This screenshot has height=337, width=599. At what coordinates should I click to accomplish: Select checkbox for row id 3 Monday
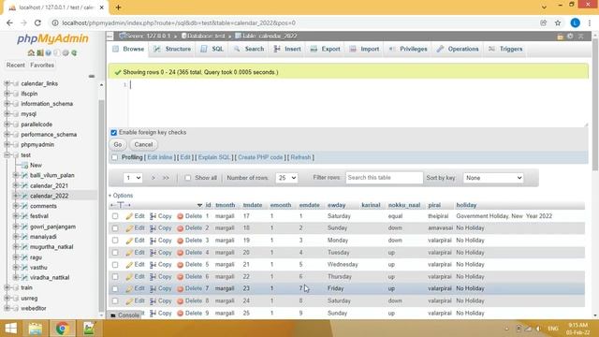115,241
